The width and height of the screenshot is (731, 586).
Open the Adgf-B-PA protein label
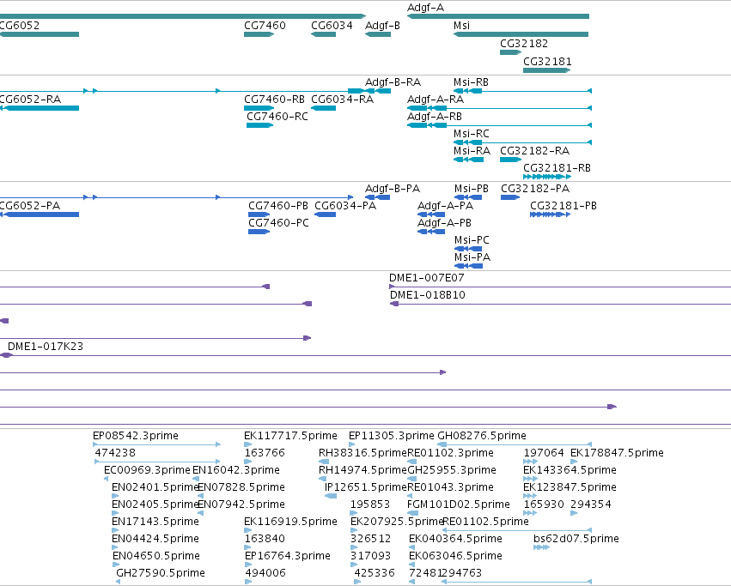pos(393,189)
